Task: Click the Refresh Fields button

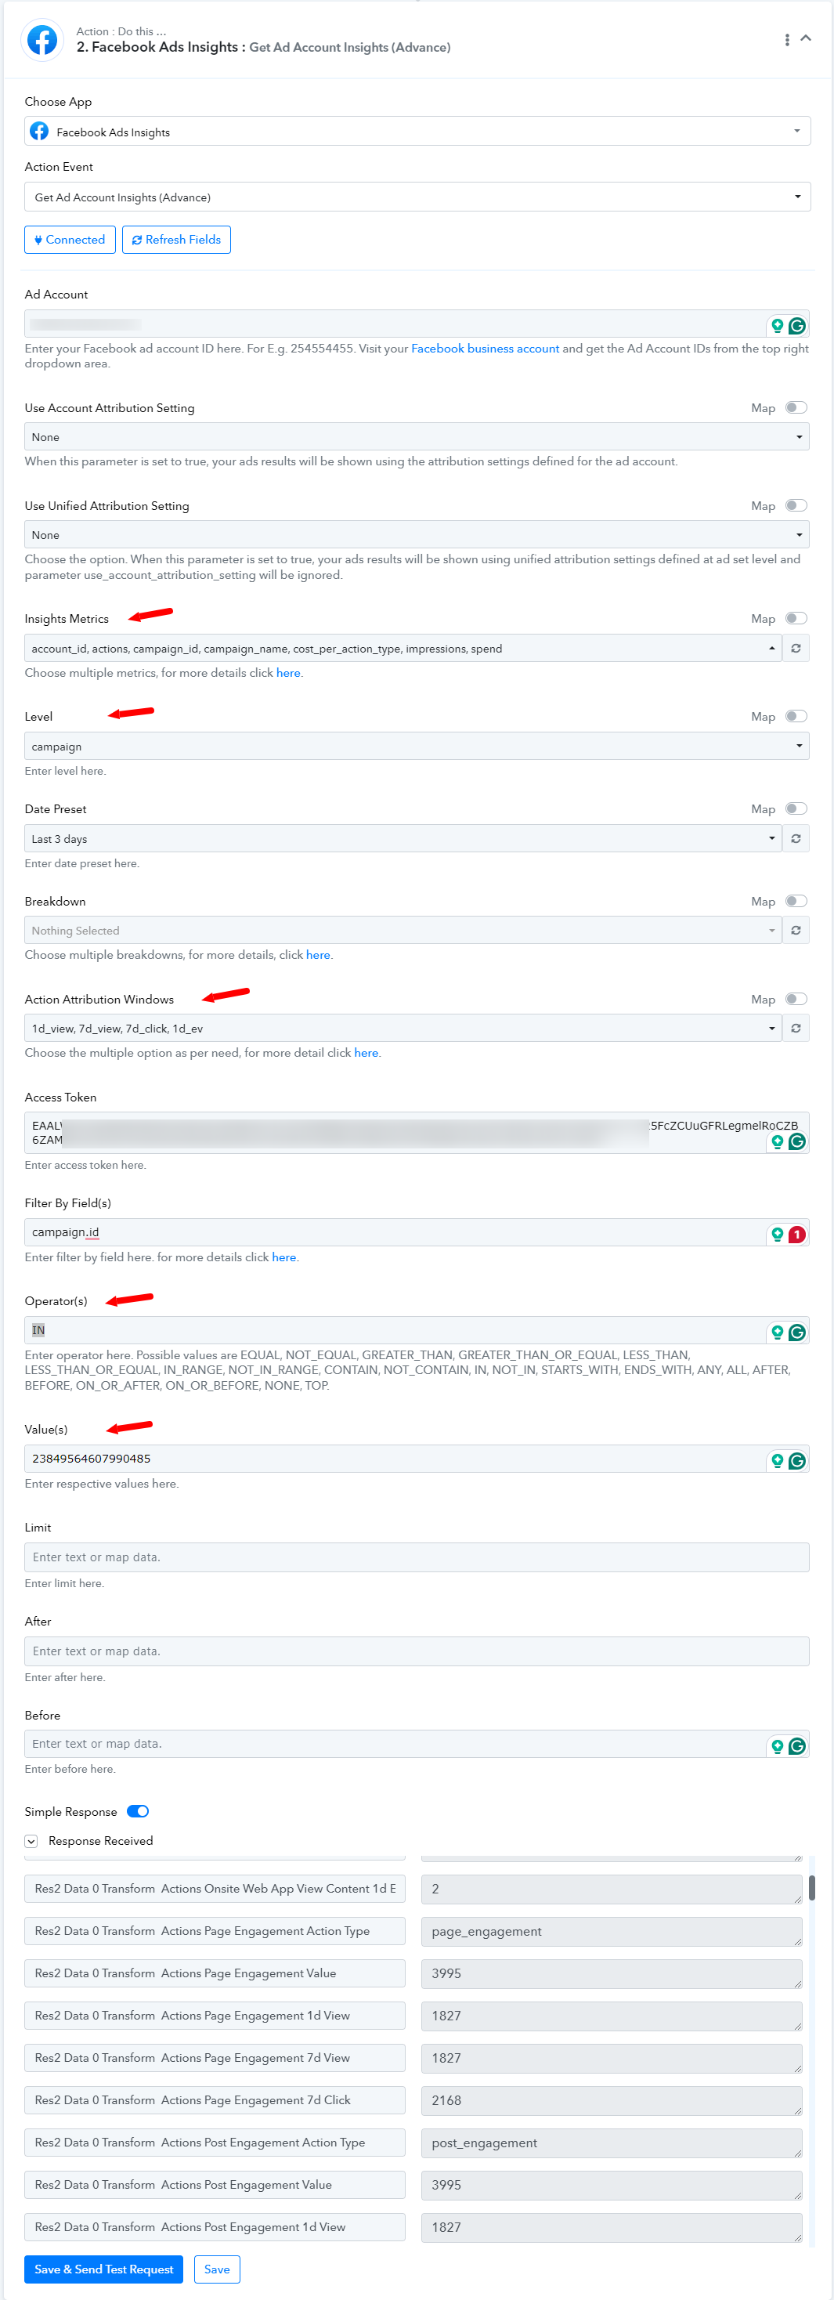Action: click(x=177, y=239)
